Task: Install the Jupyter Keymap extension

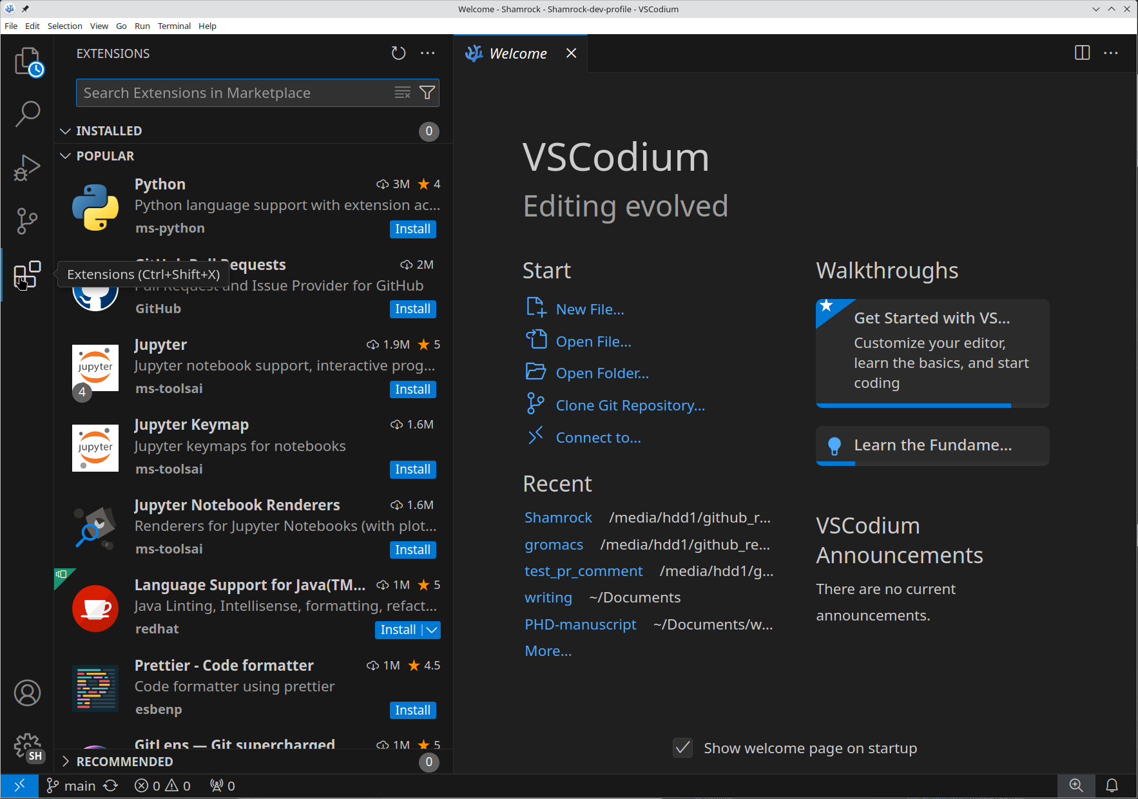Action: [x=413, y=469]
